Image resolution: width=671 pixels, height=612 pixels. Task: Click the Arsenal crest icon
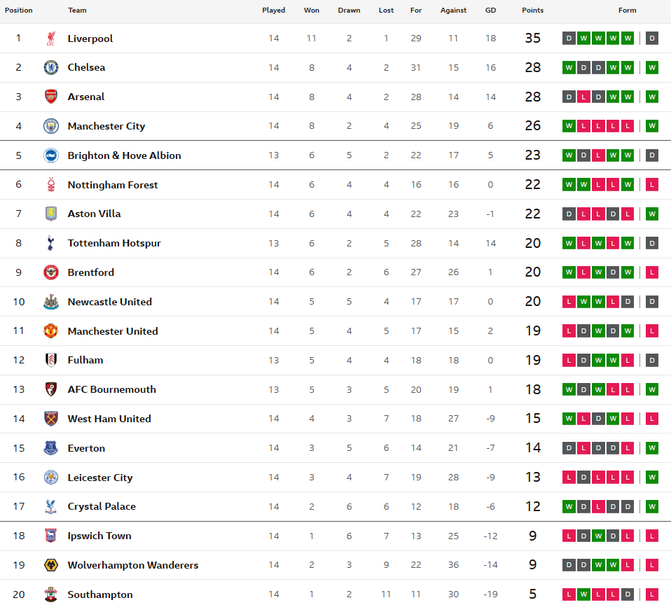51,97
